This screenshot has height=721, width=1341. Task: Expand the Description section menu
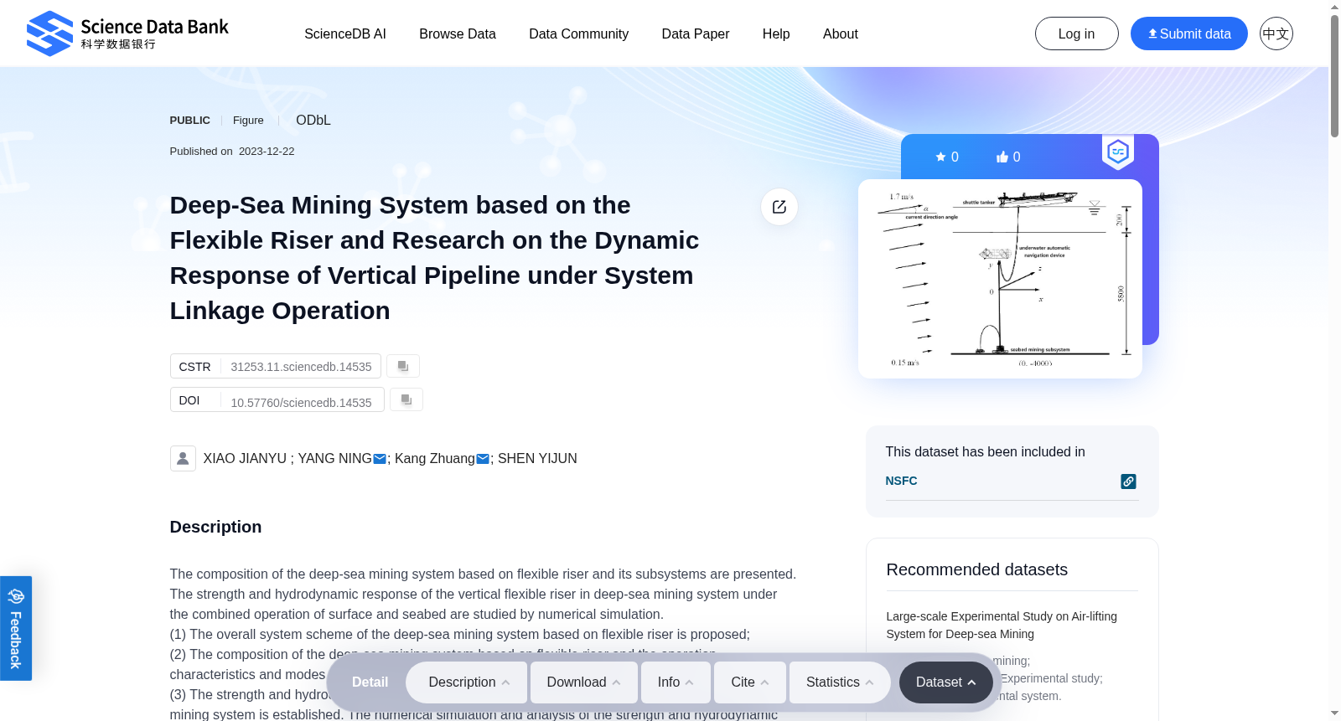pos(467,682)
